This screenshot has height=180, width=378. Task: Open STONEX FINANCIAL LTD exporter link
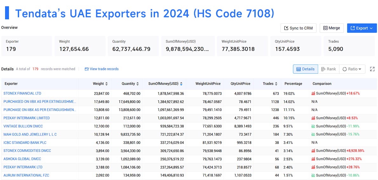22,93
